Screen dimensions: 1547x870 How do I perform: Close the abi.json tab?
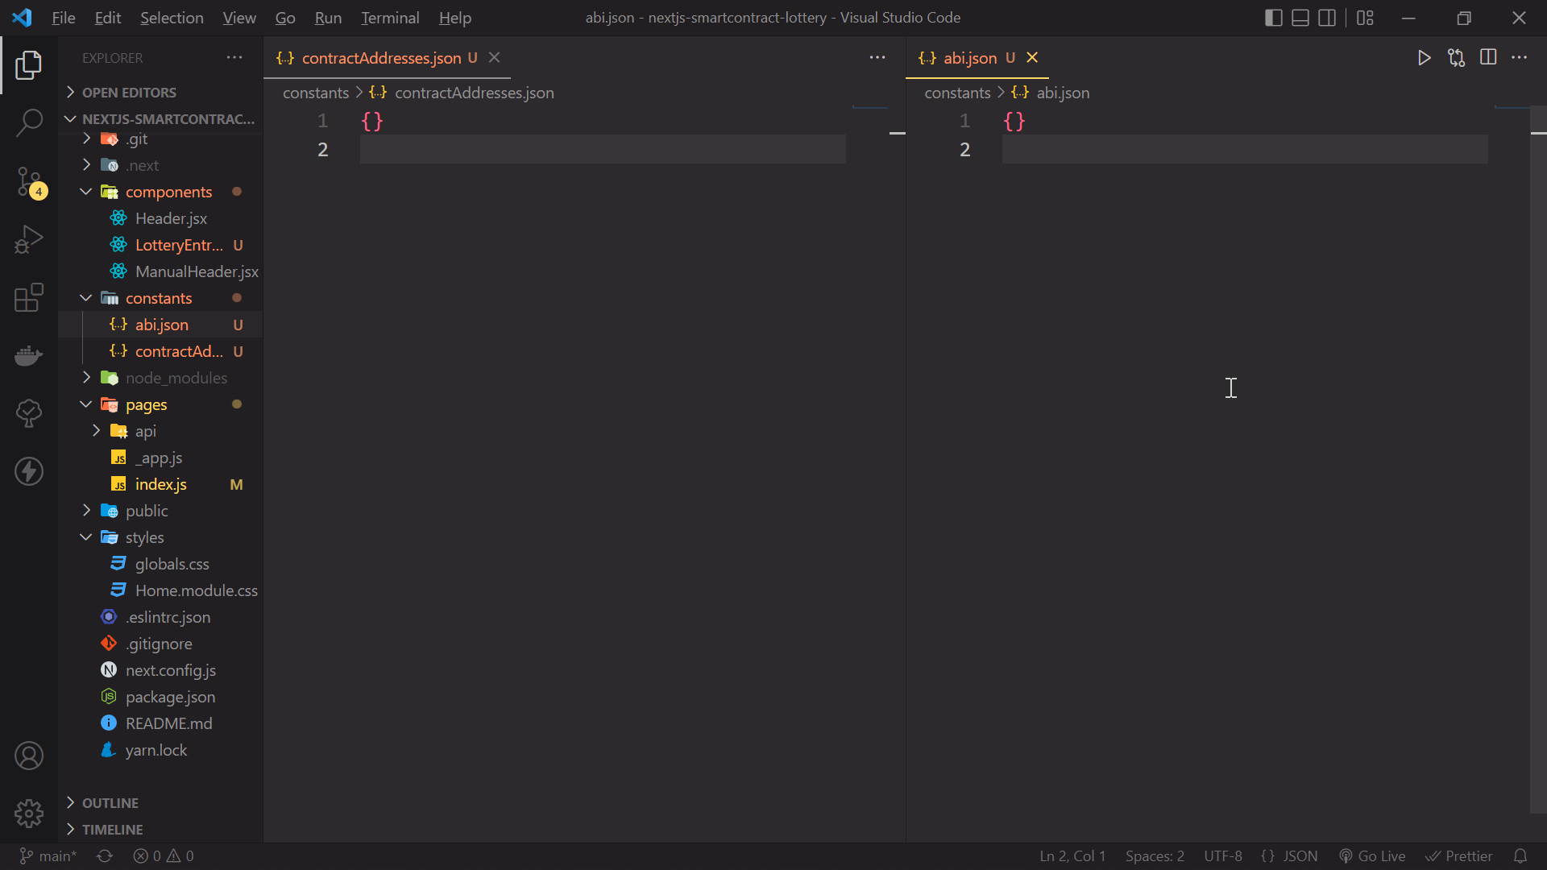(1032, 58)
